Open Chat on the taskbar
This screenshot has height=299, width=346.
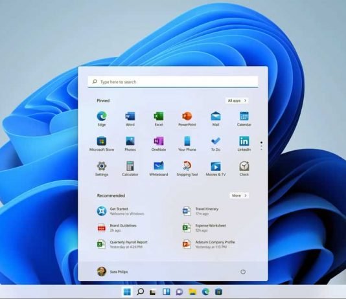[179, 292]
